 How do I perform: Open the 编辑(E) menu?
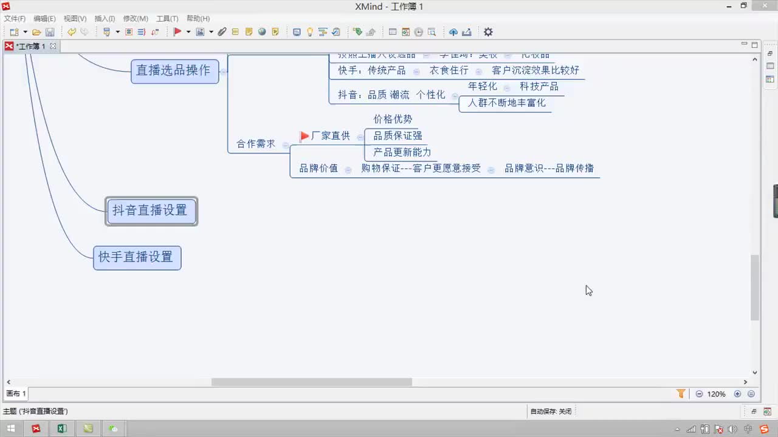point(44,19)
